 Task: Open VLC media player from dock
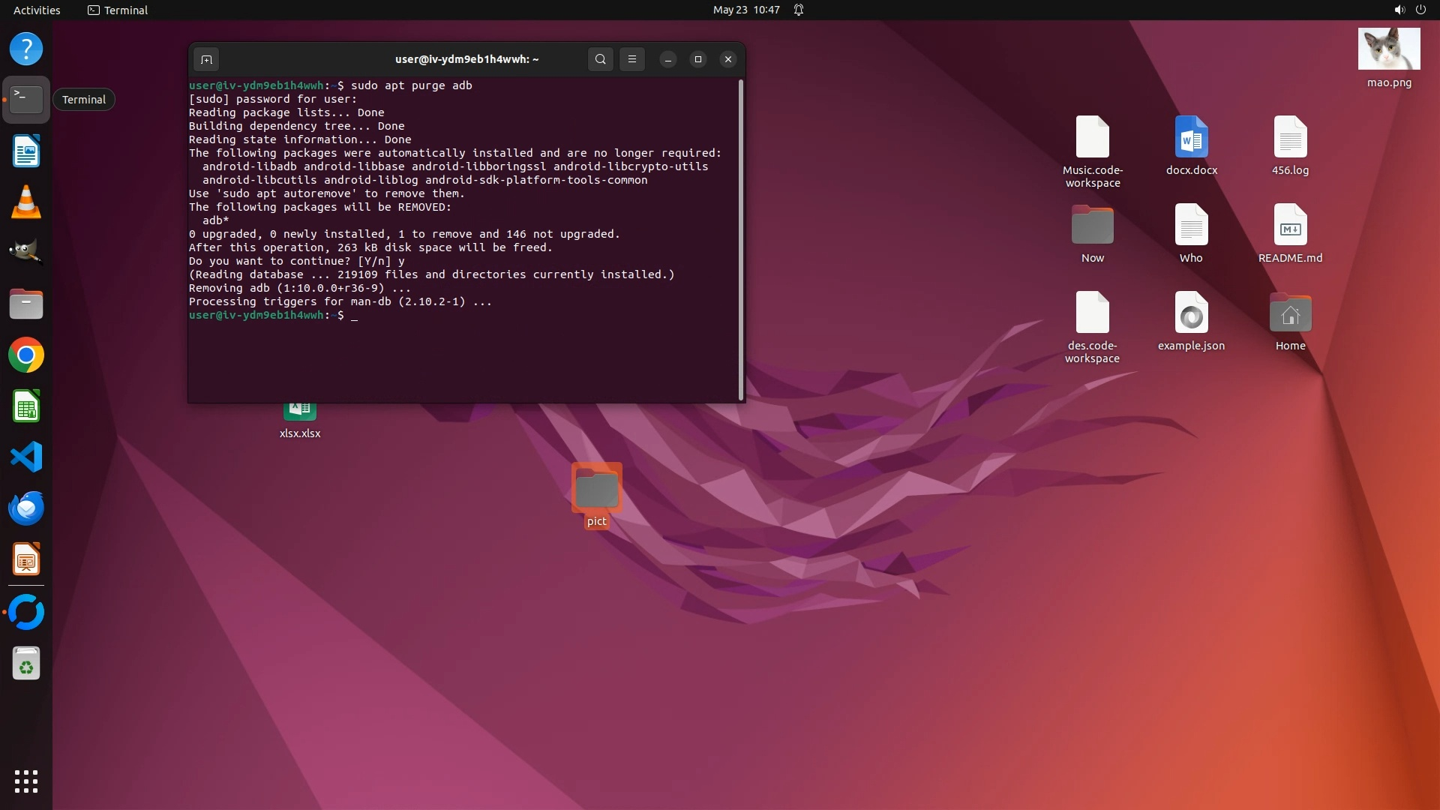coord(26,202)
